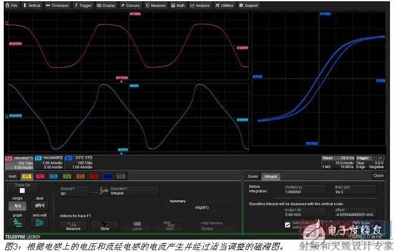Image resolution: width=395 pixels, height=252 pixels.
Task: Open the Vertical menu
Action: (x=32, y=5)
